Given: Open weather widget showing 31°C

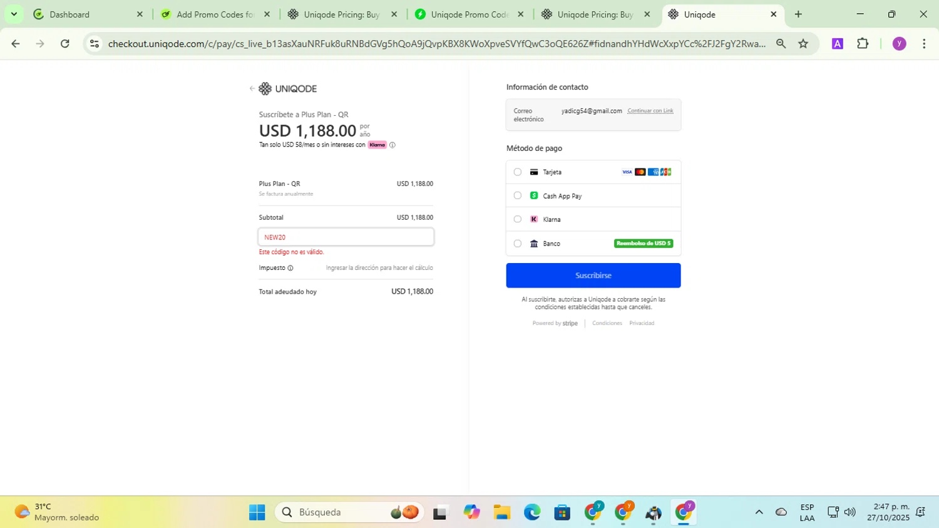Looking at the screenshot, I should click(58, 512).
